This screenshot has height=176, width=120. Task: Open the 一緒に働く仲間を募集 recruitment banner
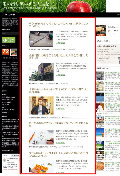tap(108, 54)
